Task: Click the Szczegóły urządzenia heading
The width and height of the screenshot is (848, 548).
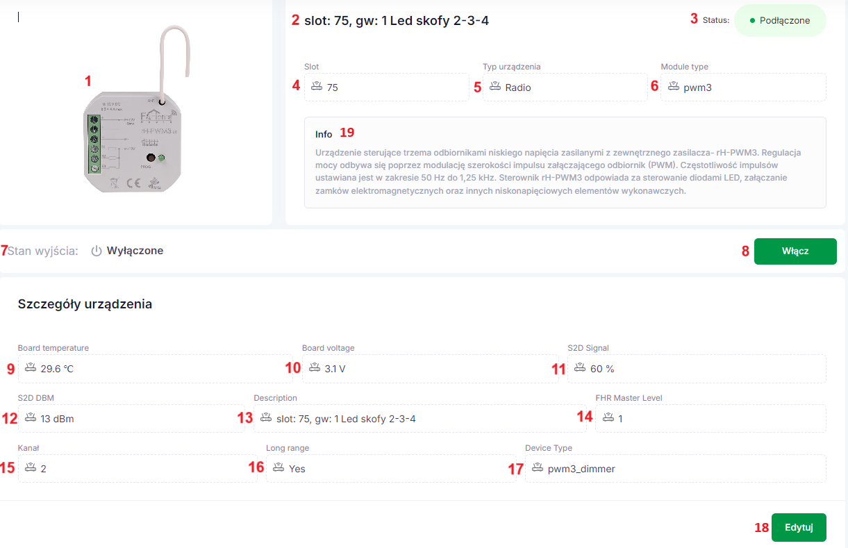Action: 85,304
